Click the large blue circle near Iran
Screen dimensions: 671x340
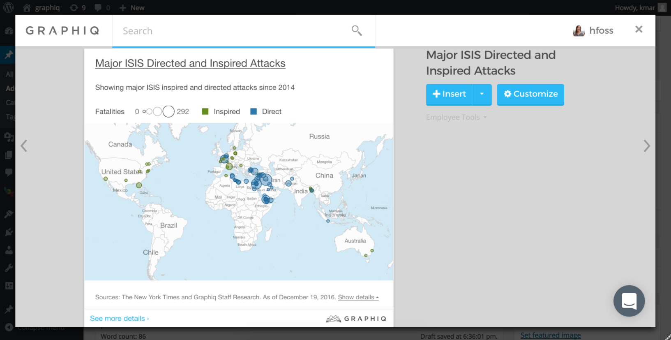(265, 179)
